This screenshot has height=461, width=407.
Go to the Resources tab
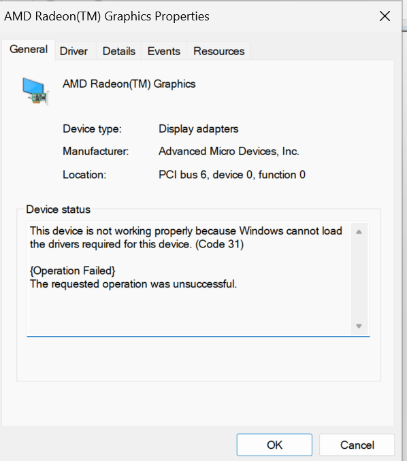point(218,51)
